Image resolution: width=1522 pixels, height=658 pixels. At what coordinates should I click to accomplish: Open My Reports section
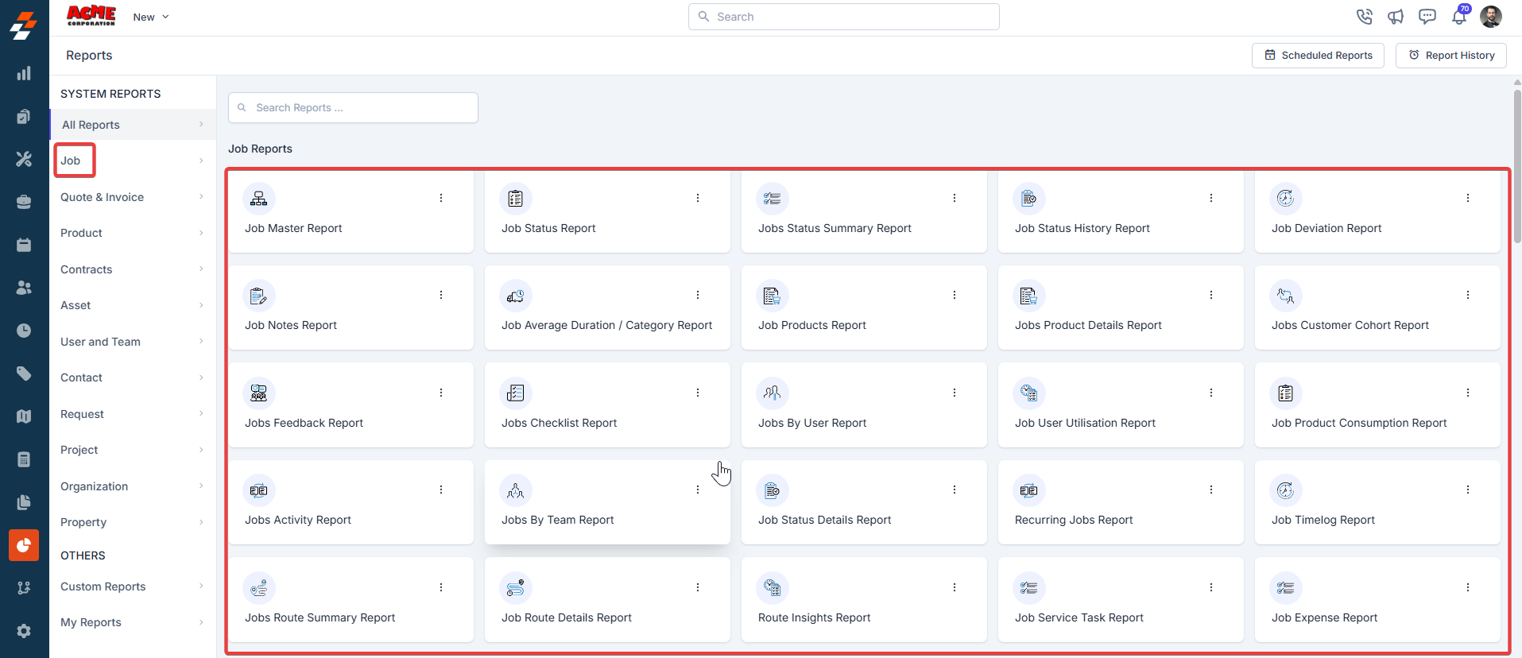[133, 622]
